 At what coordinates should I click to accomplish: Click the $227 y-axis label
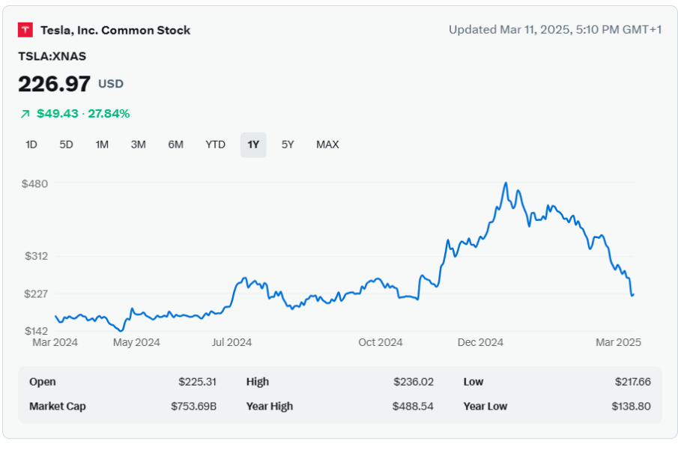[x=36, y=294]
